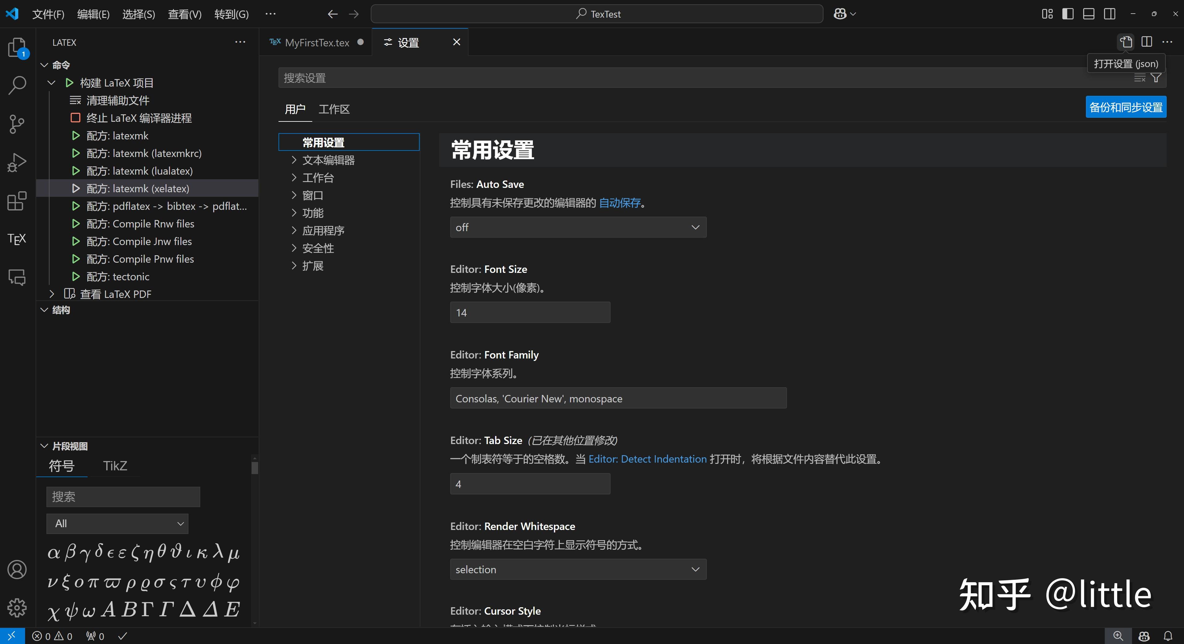Toggle the secondary sidebar visibility
The image size is (1184, 644).
click(1109, 14)
